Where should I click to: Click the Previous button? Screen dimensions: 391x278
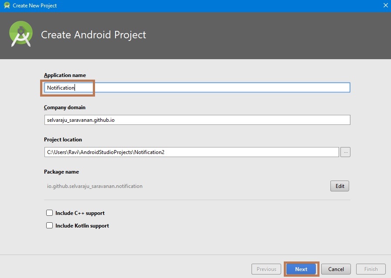click(x=266, y=269)
